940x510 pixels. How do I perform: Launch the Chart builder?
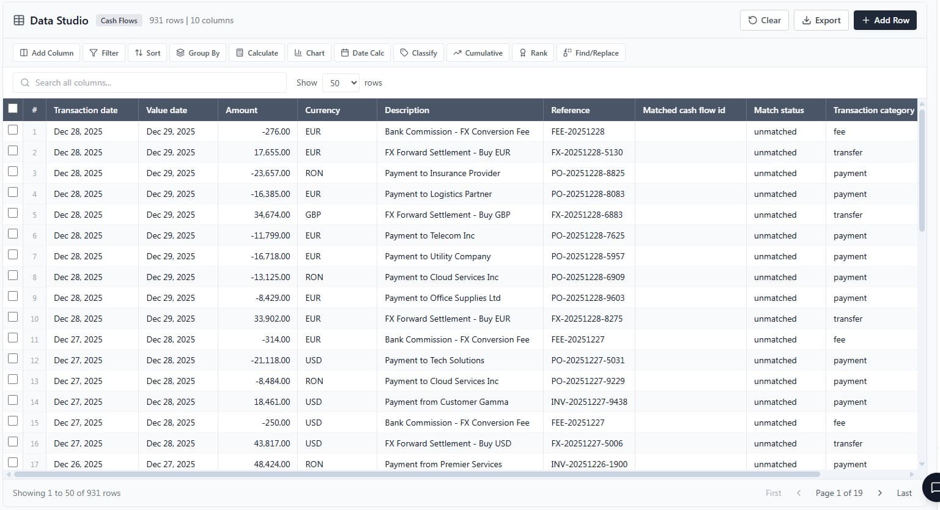[309, 53]
